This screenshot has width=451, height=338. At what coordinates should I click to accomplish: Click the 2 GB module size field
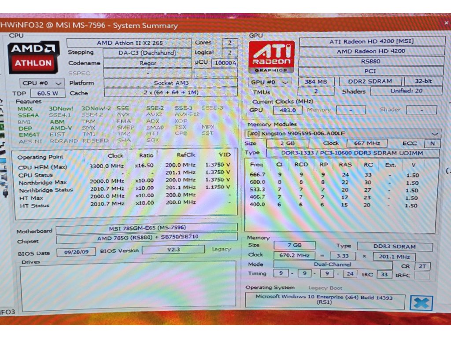288,143
